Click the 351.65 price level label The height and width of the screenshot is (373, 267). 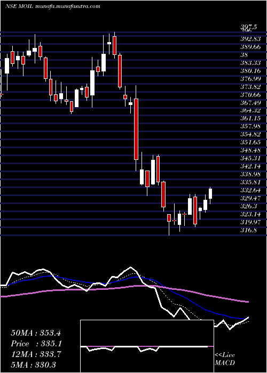250,142
